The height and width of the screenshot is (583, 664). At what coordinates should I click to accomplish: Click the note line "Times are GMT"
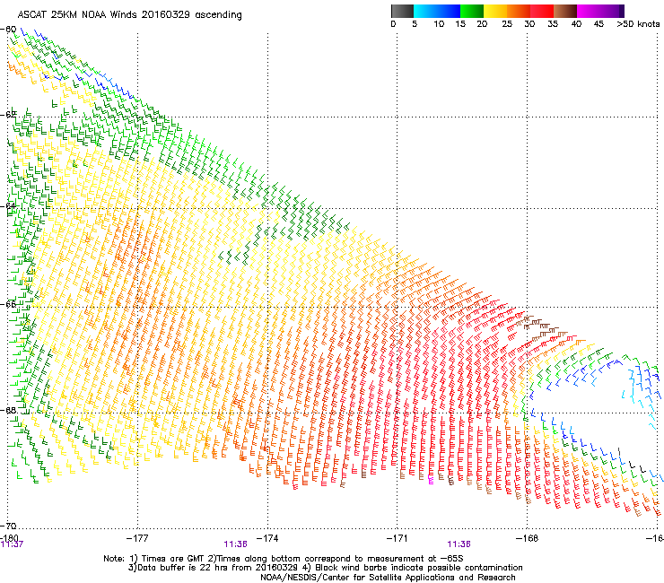tap(171, 559)
